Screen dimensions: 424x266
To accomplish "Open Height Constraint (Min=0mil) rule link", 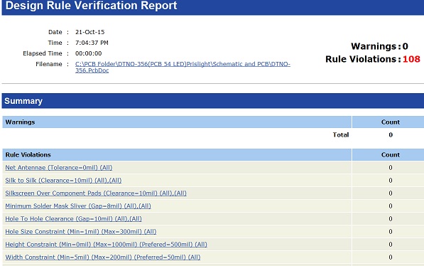I will 106,245.
